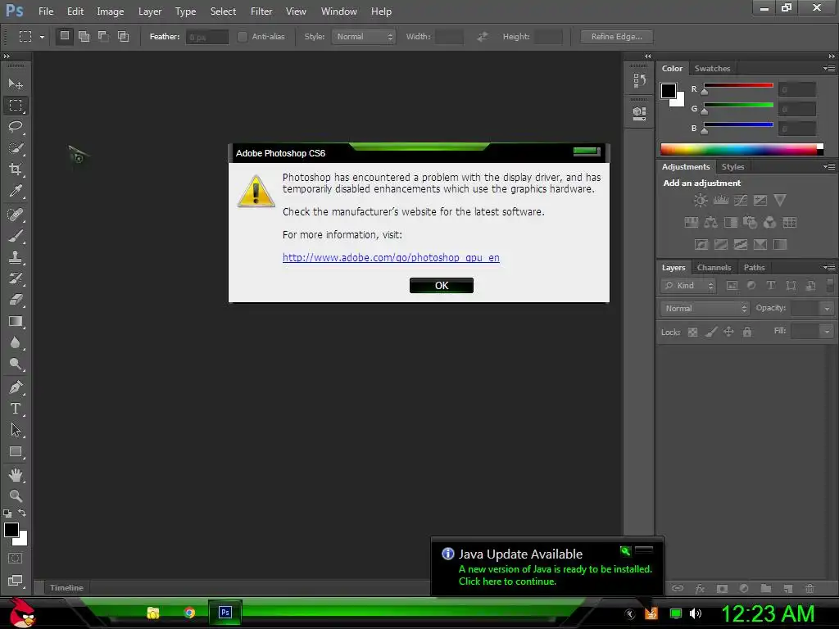Open the Style dropdown set to Normal
839x629 pixels.
[x=363, y=36]
